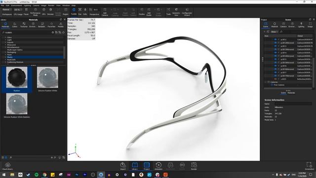
Task: Float the Project panel using undock icon
Action: 310,20
